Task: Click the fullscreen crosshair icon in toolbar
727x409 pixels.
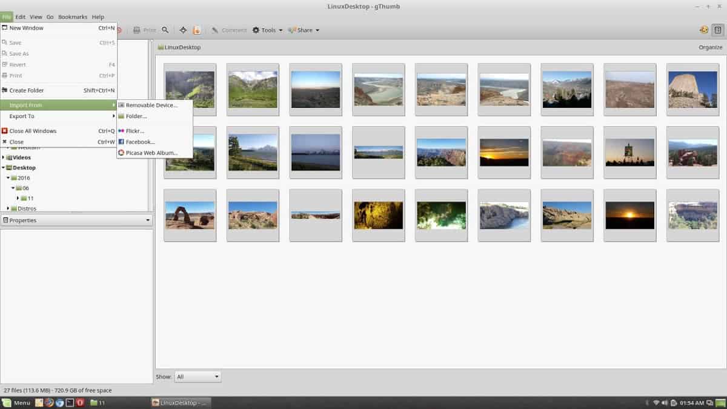Action: [x=183, y=30]
